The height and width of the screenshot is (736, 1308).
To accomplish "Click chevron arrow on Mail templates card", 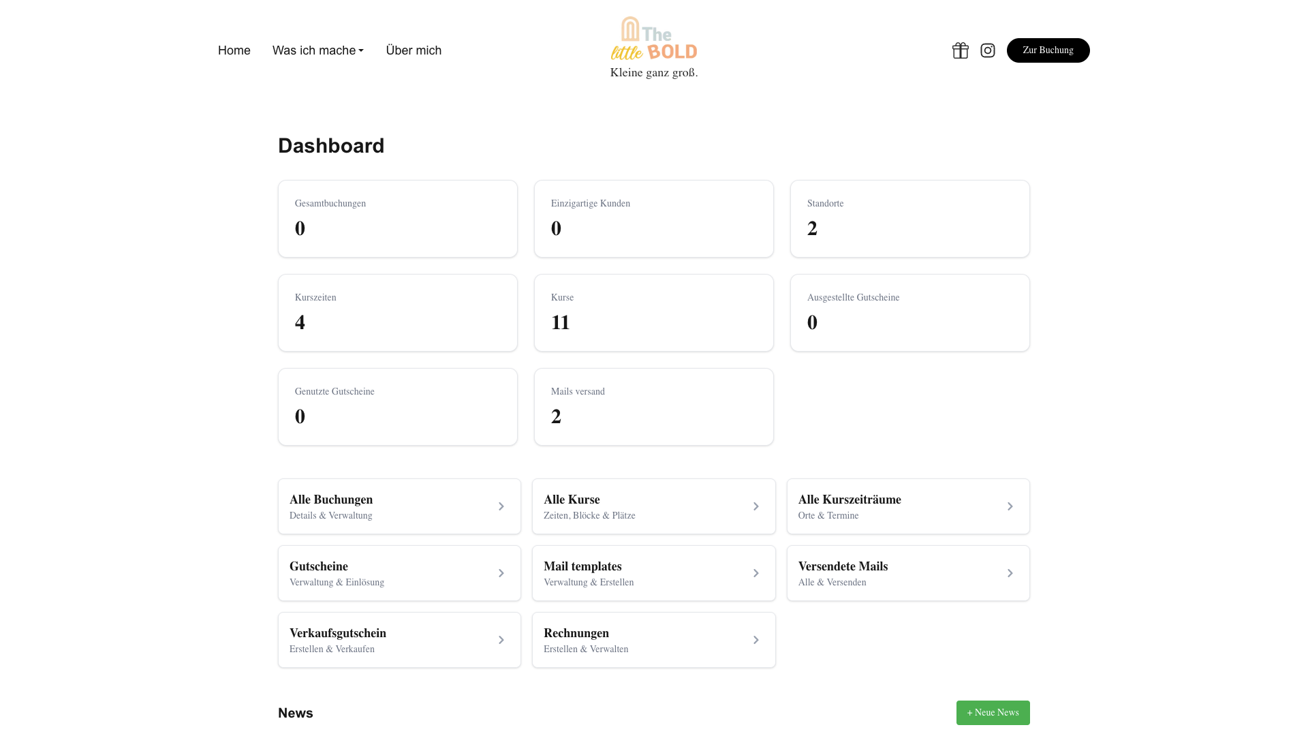I will click(756, 573).
